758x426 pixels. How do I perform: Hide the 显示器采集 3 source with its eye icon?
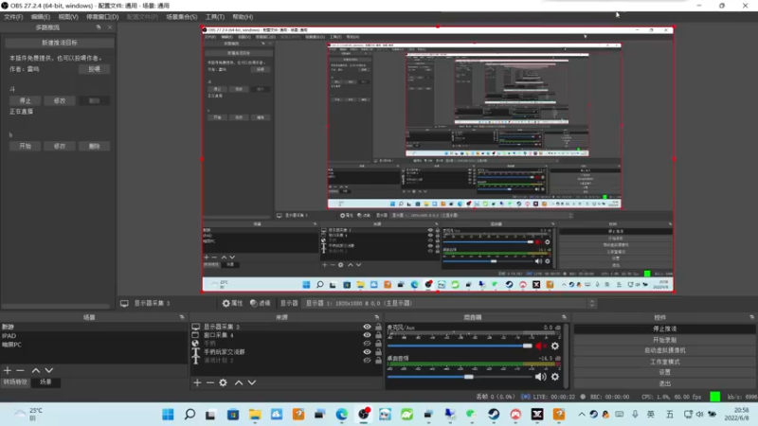[367, 327]
